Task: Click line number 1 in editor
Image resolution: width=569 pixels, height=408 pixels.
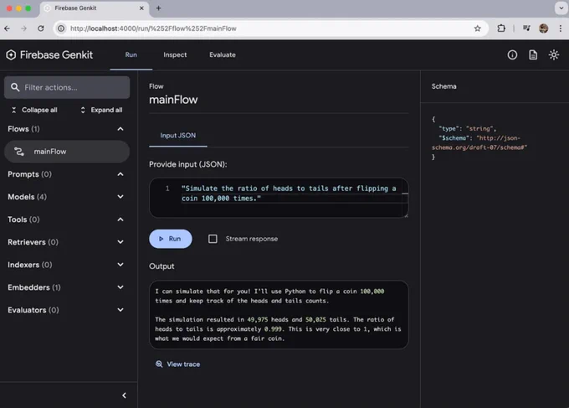Action: point(167,189)
